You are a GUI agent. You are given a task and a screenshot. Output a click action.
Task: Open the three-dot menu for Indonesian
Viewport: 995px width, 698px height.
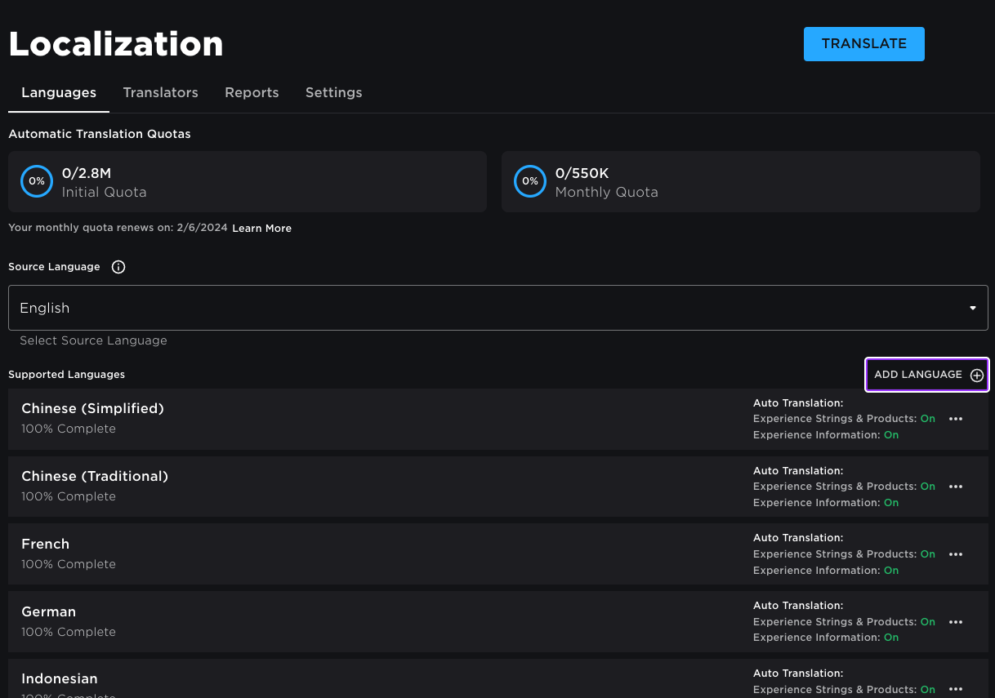click(x=956, y=689)
